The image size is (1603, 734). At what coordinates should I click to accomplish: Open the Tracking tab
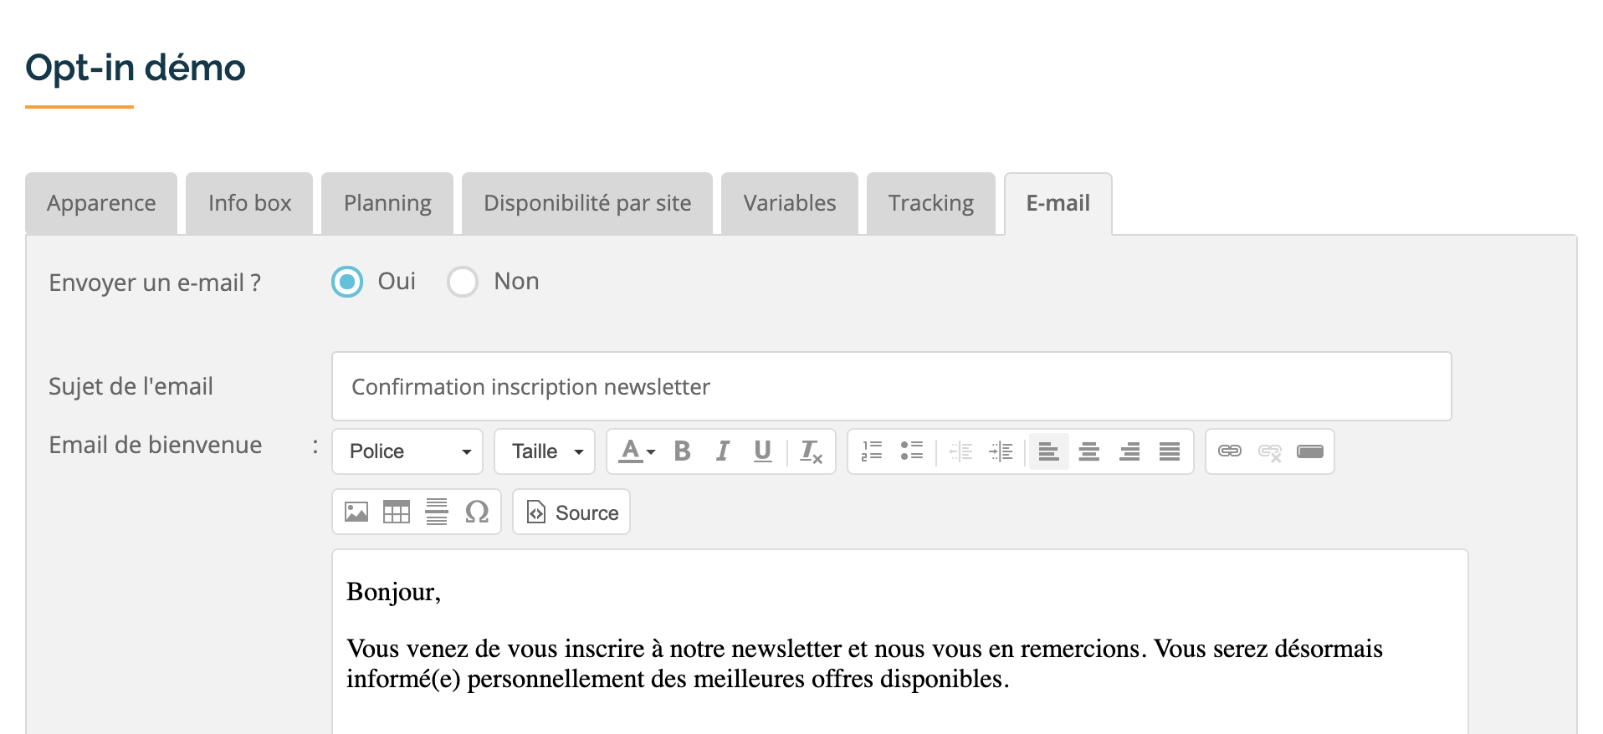coord(930,203)
